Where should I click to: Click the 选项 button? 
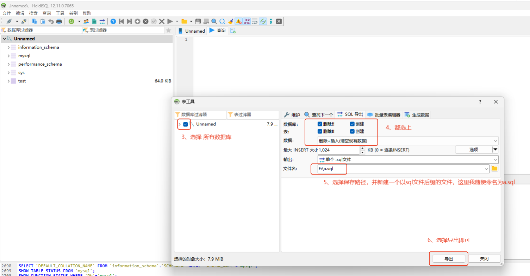tap(474, 150)
